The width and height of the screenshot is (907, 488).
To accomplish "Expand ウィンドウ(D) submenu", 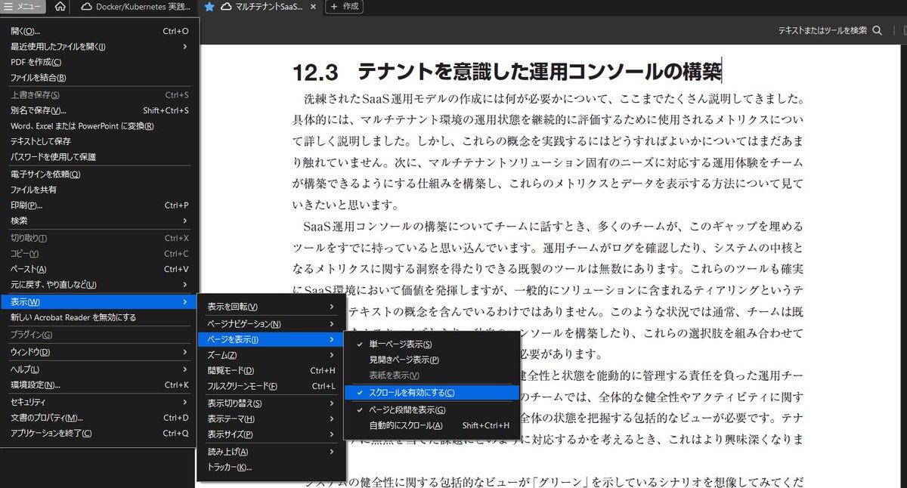I will click(x=100, y=352).
